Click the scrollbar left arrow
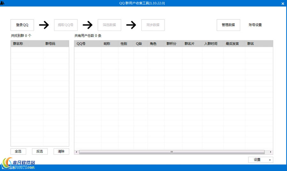This screenshot has width=287, height=171. [76, 152]
